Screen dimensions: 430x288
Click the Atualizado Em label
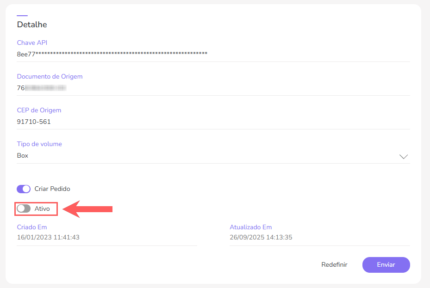click(x=250, y=227)
